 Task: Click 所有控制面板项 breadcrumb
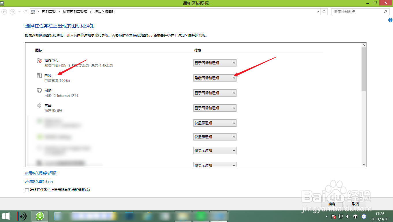point(75,12)
